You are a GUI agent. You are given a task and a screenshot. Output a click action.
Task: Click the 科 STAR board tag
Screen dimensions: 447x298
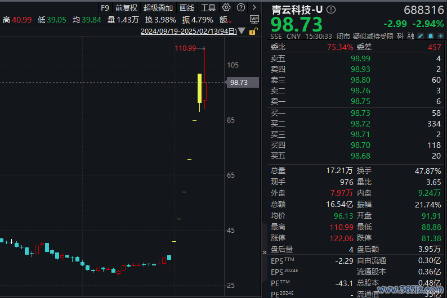pos(400,36)
